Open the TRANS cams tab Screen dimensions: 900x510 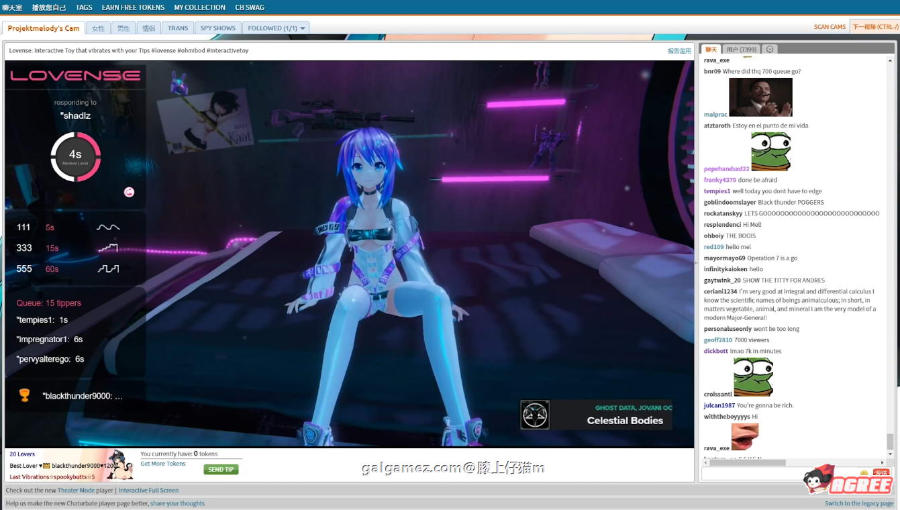coord(177,28)
